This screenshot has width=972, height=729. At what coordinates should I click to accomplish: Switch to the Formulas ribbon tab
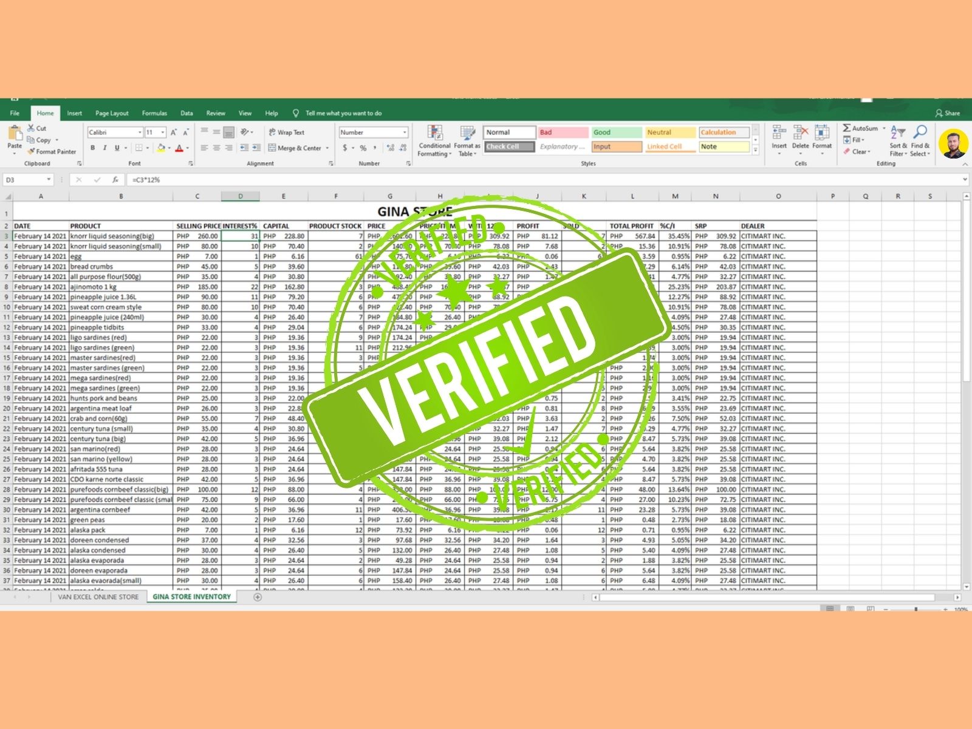click(x=155, y=113)
